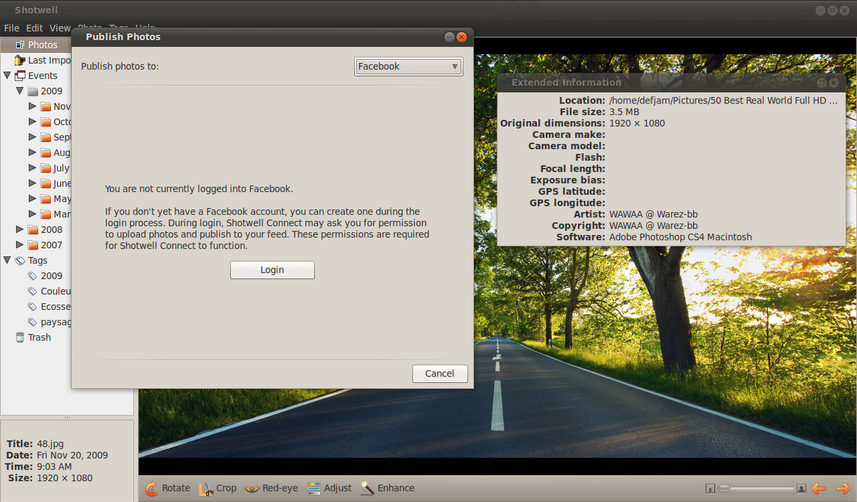Open Last Import film roll icon
The width and height of the screenshot is (857, 502).
[x=20, y=60]
